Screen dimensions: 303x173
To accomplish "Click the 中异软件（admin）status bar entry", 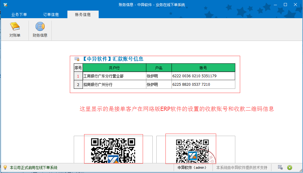I will point(192,168).
